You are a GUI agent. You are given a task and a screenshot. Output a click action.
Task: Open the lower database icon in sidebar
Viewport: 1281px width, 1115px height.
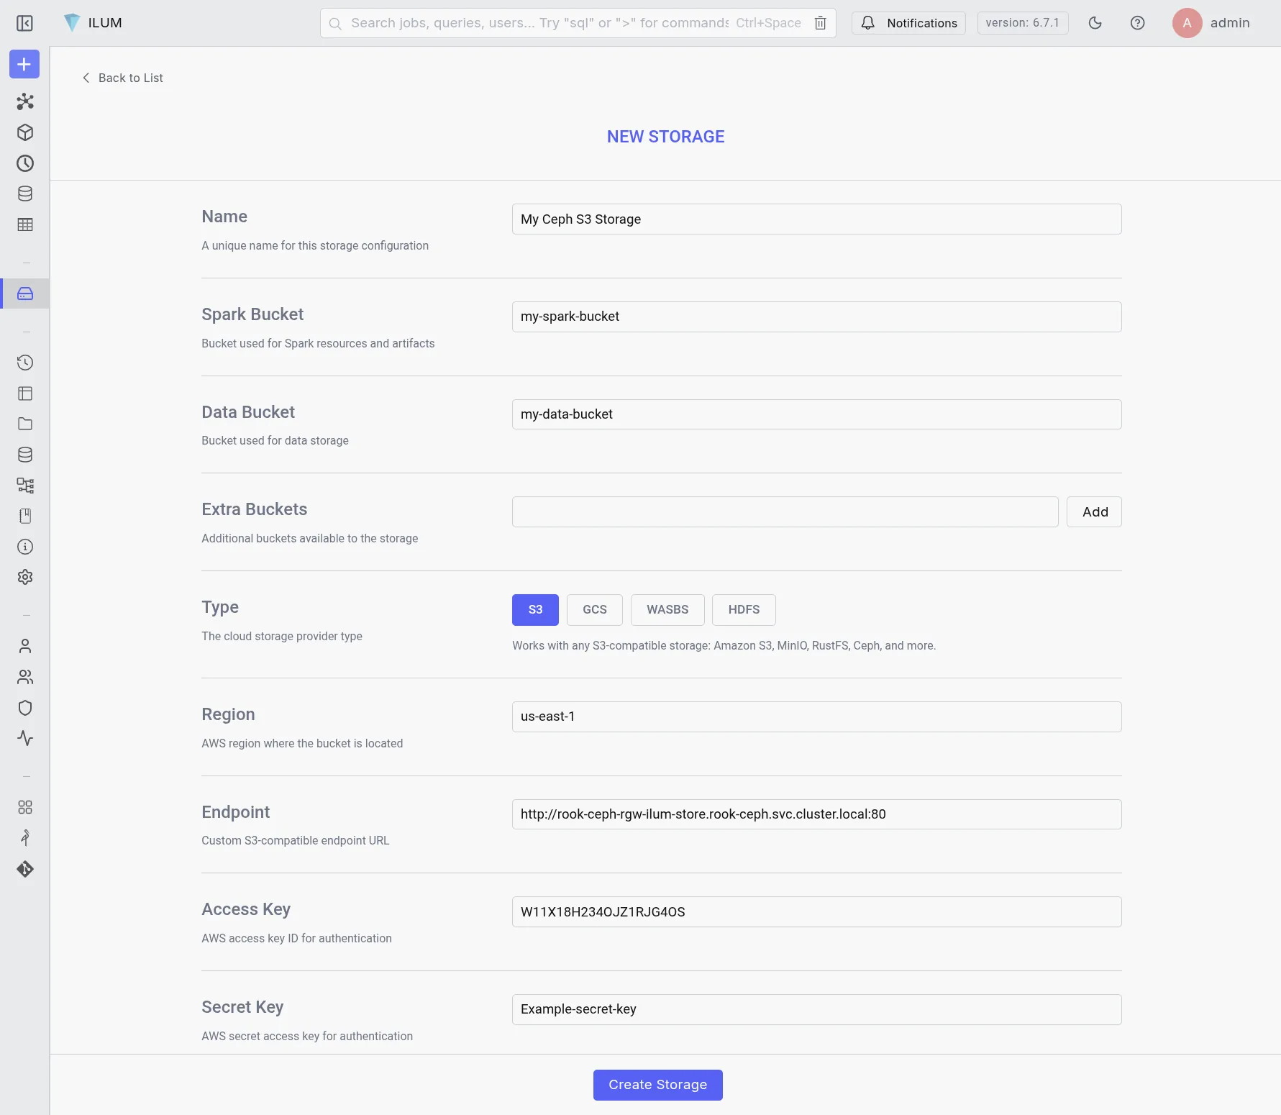tap(25, 455)
